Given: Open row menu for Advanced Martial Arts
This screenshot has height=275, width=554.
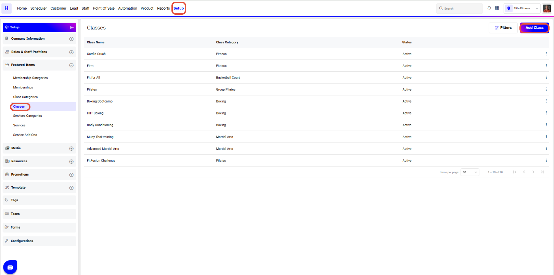Looking at the screenshot, I should tap(546, 148).
